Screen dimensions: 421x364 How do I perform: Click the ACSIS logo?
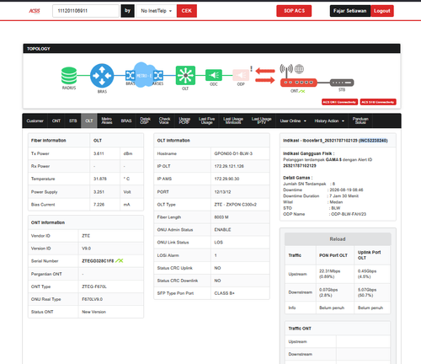pyautogui.click(x=35, y=11)
